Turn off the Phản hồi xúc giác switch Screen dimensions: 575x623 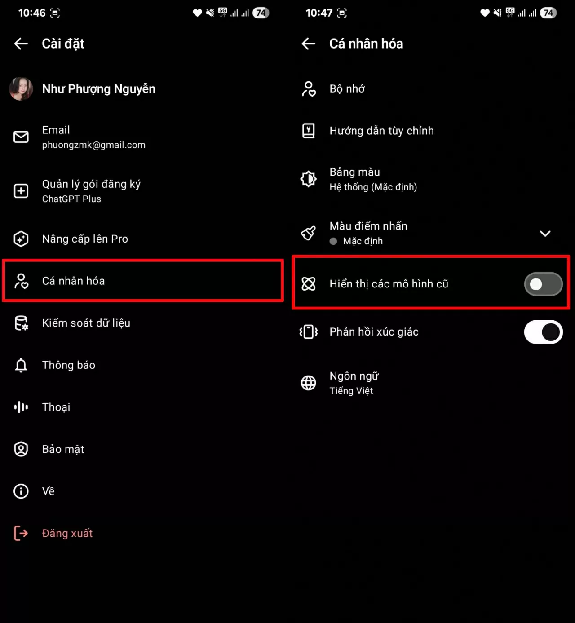click(543, 332)
